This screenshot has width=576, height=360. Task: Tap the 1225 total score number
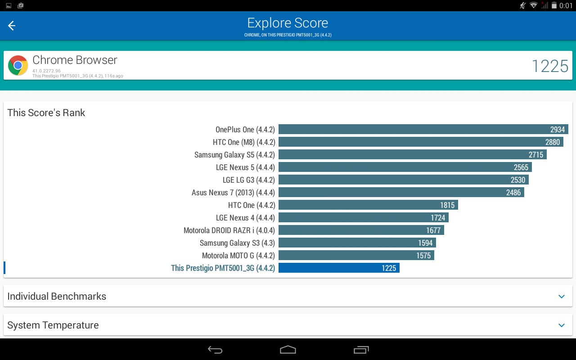point(549,66)
